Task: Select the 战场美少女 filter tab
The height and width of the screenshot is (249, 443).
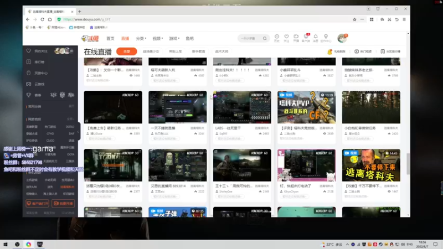Action: [x=151, y=51]
